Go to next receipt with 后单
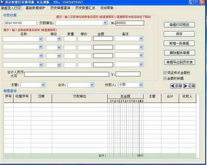The width and height of the screenshot is (207, 165). pyautogui.click(x=189, y=86)
